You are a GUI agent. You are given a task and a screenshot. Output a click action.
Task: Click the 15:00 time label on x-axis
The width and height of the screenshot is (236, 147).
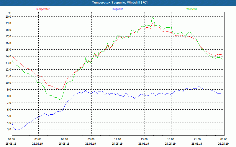(x=145, y=139)
